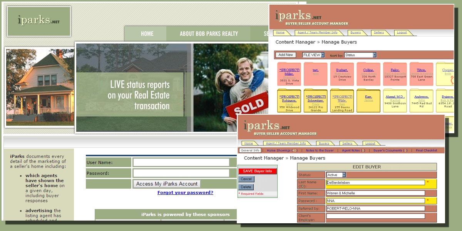This screenshot has width=462, height=231.
Task: Click the SOLD couple banner image
Action: pos(230,87)
